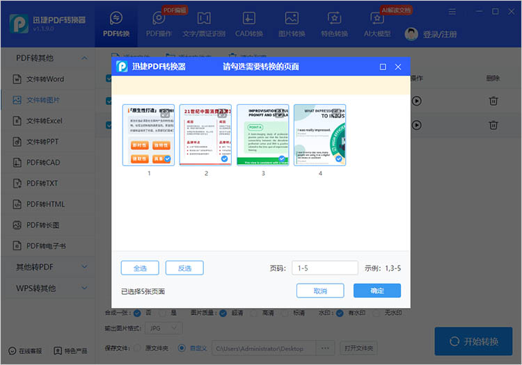Open the 图片转换 tab
Screen dimensions: 522x365
coord(292,24)
